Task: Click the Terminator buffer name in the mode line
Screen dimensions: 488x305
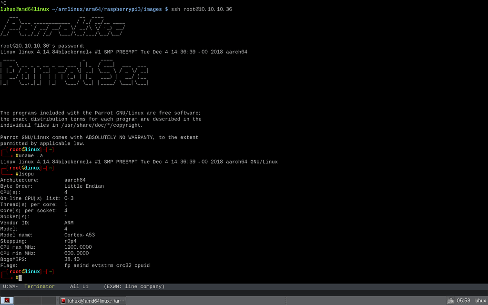Action: coord(40,286)
